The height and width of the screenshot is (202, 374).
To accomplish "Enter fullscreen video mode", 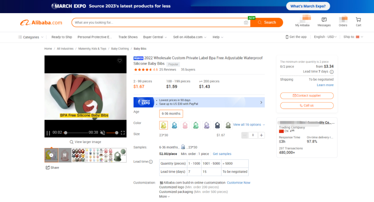I will tap(123, 133).
